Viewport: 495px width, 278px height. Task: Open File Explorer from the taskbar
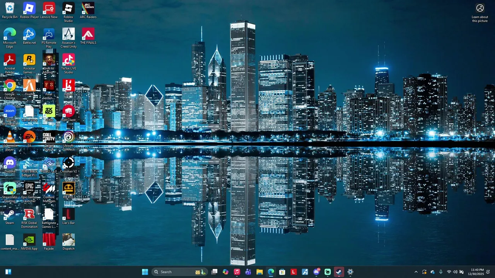point(259,272)
